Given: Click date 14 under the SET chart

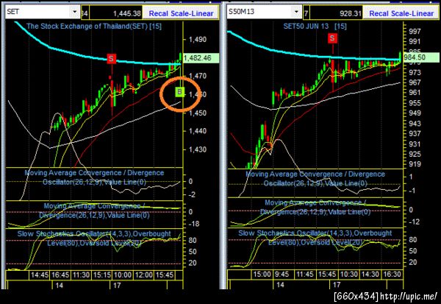Looking at the screenshot, I should 59,286.
